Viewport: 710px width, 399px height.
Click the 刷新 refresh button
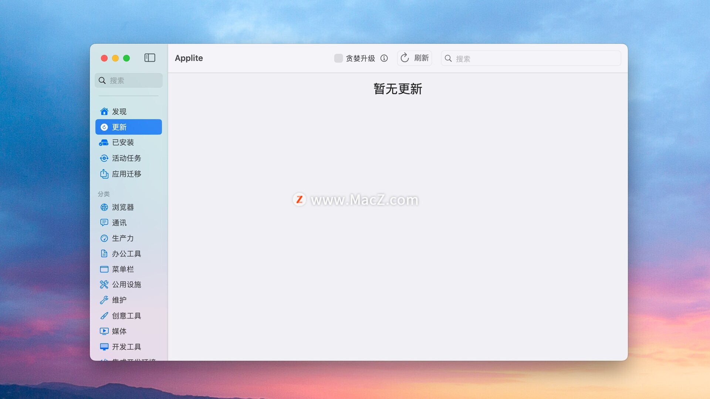pyautogui.click(x=415, y=58)
